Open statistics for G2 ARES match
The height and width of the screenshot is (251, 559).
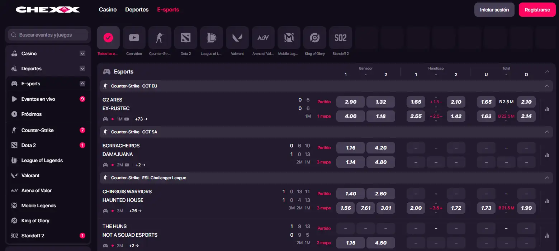(547, 109)
